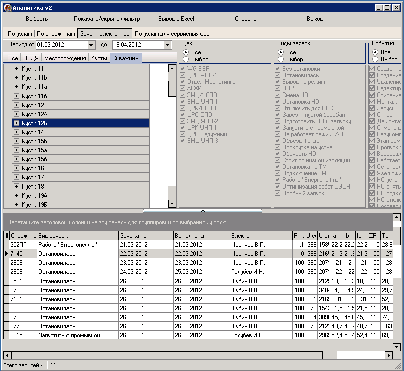404x371 pixels.
Task: Select the Все radio in События group
Action: click(x=375, y=52)
